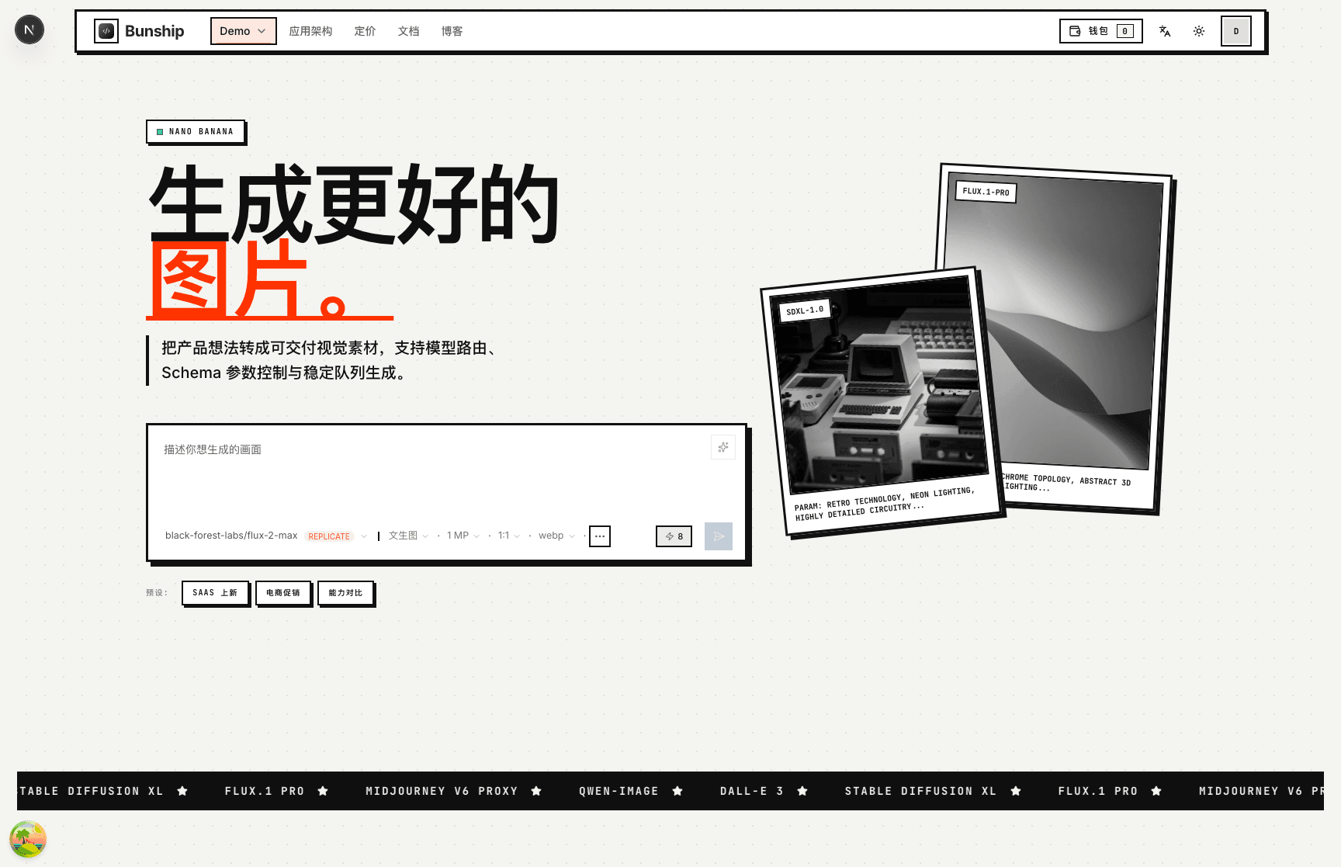The height and width of the screenshot is (867, 1341).
Task: Open the 钱包 wallet with balance 0
Action: pyautogui.click(x=1100, y=31)
